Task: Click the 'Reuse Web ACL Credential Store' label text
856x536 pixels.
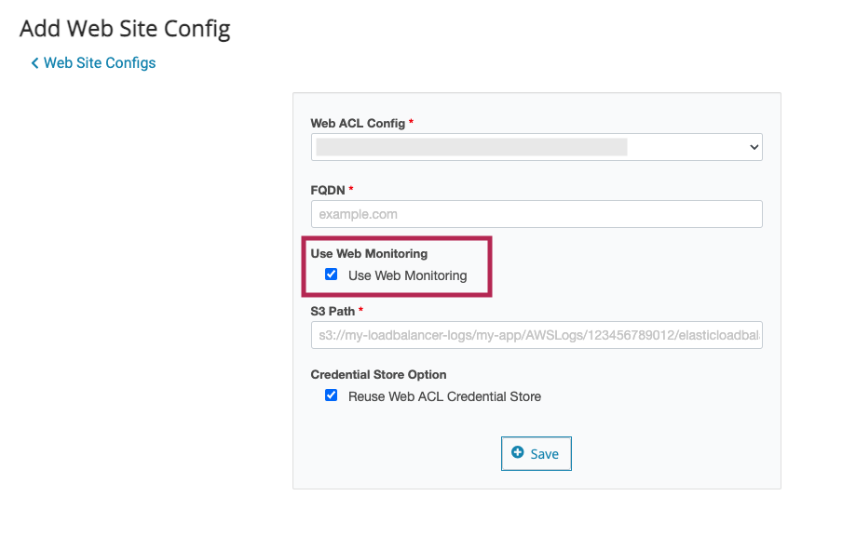Action: click(444, 396)
